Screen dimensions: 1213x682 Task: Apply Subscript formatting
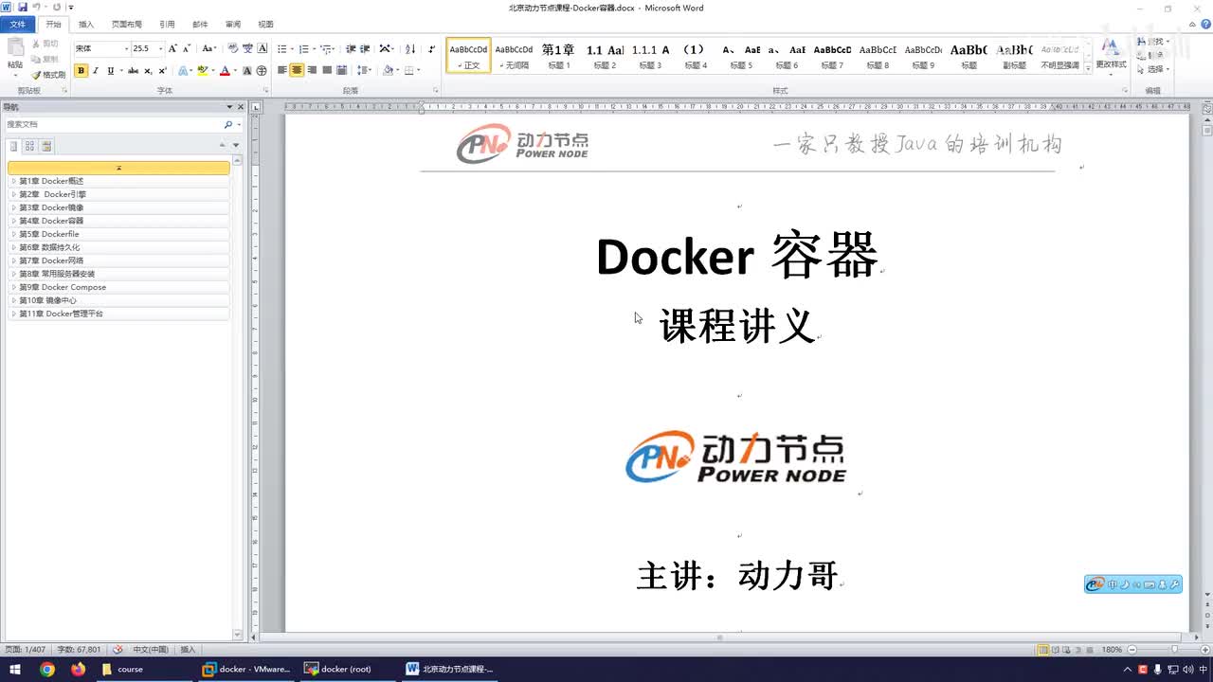(148, 71)
